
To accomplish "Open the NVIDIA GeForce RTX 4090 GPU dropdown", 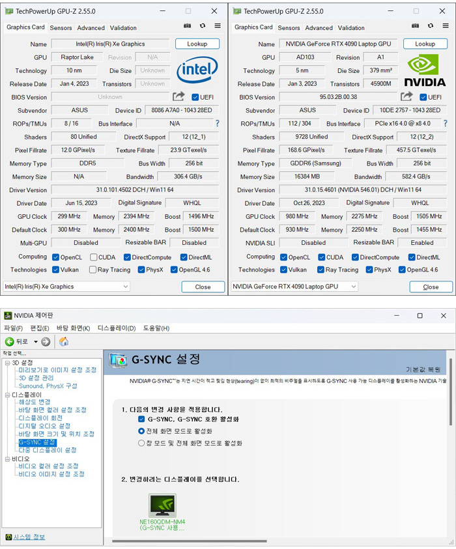I will click(x=294, y=287).
